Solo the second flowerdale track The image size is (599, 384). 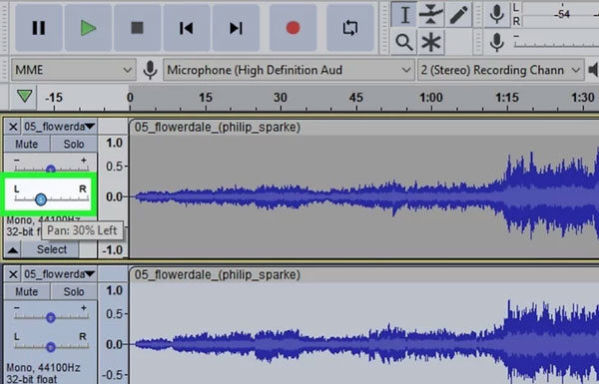click(x=74, y=291)
